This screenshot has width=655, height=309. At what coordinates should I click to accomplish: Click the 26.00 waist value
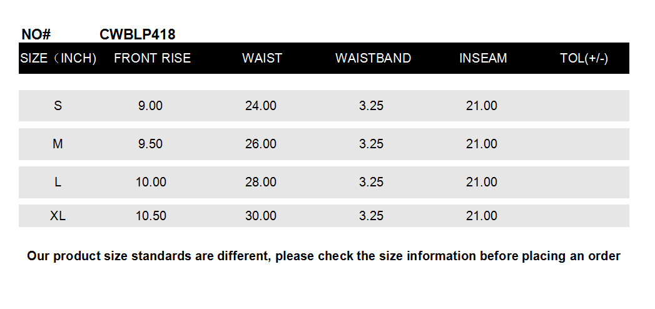pos(261,144)
